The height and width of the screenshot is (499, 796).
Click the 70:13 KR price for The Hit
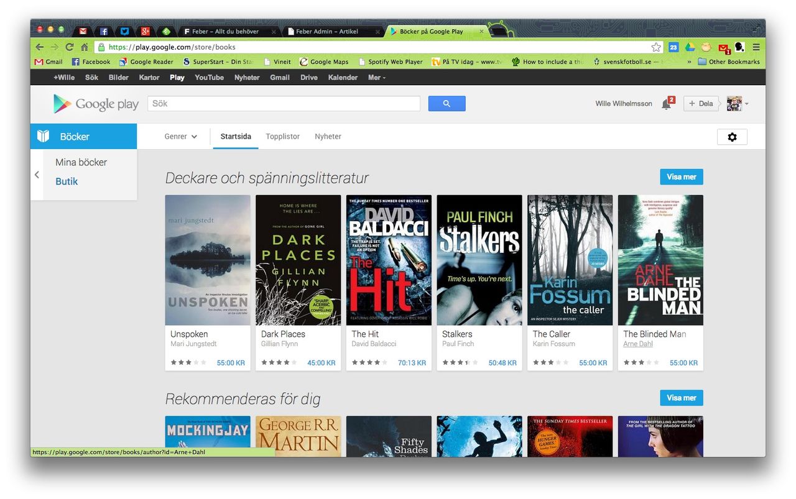(x=412, y=363)
